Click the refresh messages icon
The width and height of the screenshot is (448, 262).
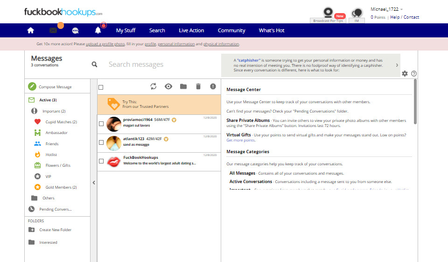[153, 86]
